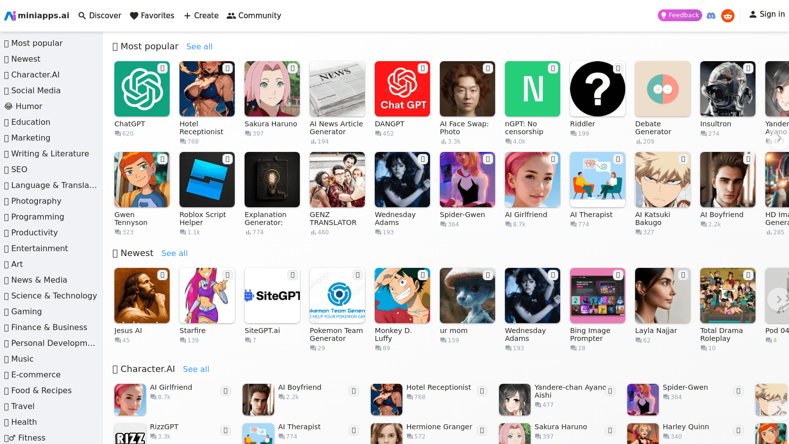Open the Debate Generator thumbnail
Image resolution: width=789 pixels, height=444 pixels.
pos(663,89)
